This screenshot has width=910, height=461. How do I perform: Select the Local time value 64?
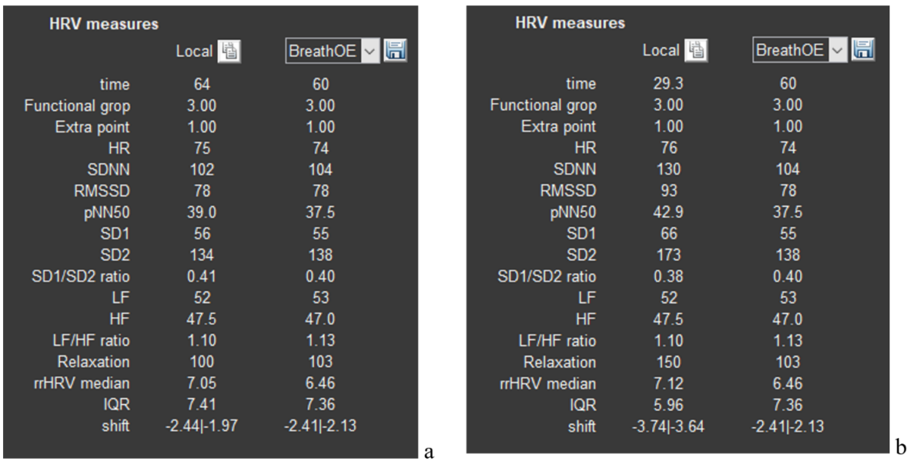click(x=202, y=84)
